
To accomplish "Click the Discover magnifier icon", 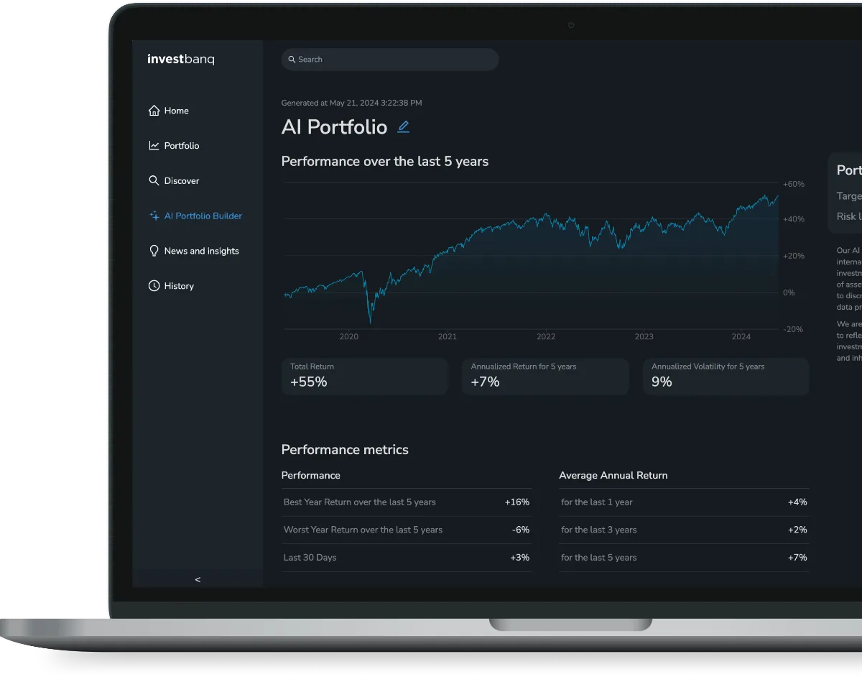I will tap(154, 180).
